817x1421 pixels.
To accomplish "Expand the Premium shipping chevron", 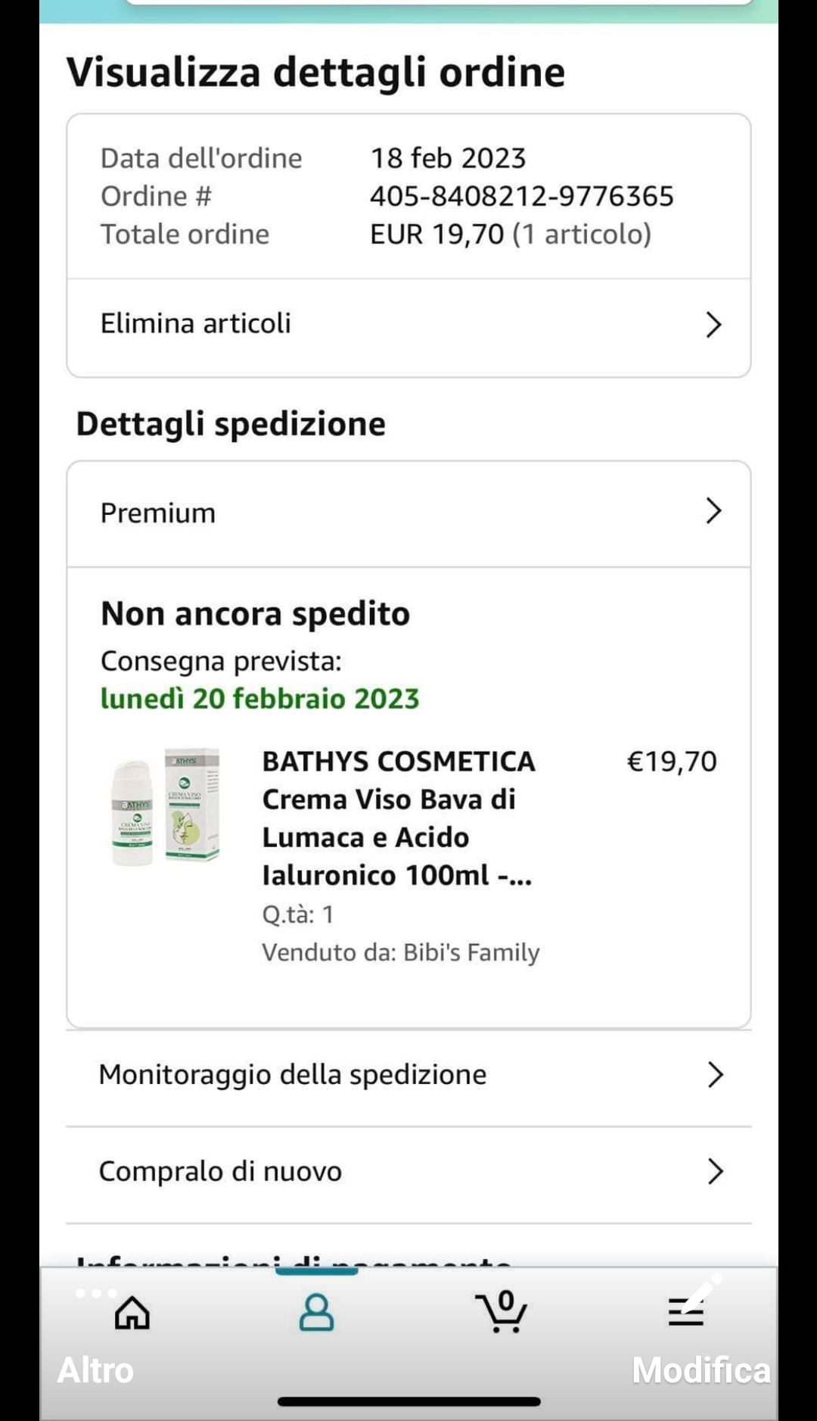I will tap(713, 511).
